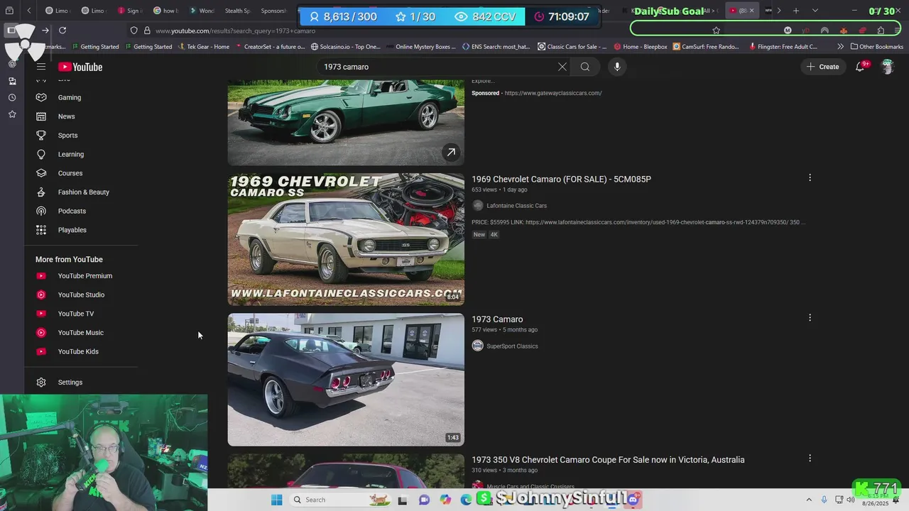The image size is (909, 511).
Task: Open options menu for 1973 Camaro video
Action: click(810, 318)
